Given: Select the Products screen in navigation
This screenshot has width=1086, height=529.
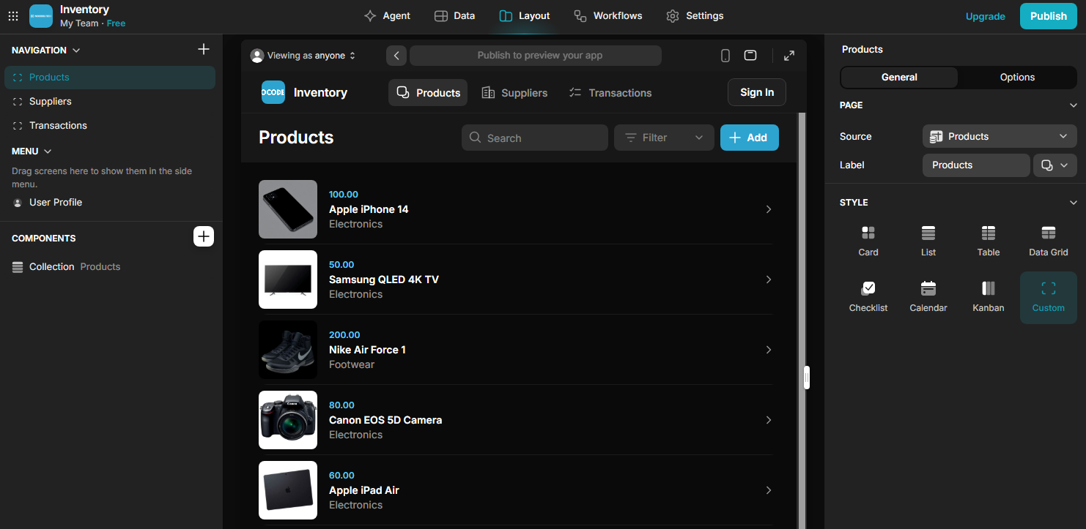Looking at the screenshot, I should [110, 78].
